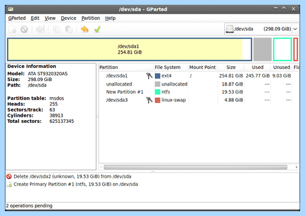
Task: Open the /dev/sda device dropdown
Action: click(261, 29)
